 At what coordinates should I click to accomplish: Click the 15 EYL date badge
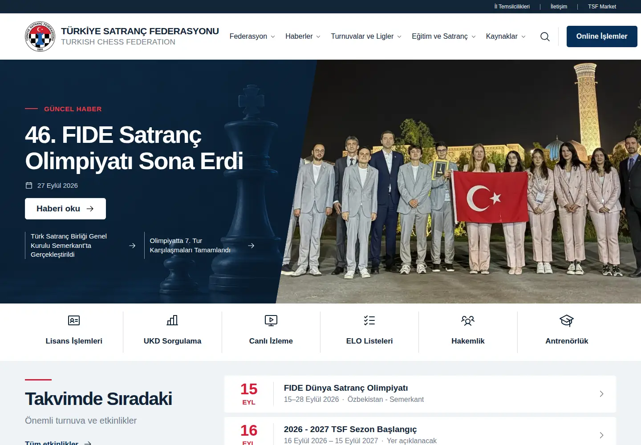[249, 394]
